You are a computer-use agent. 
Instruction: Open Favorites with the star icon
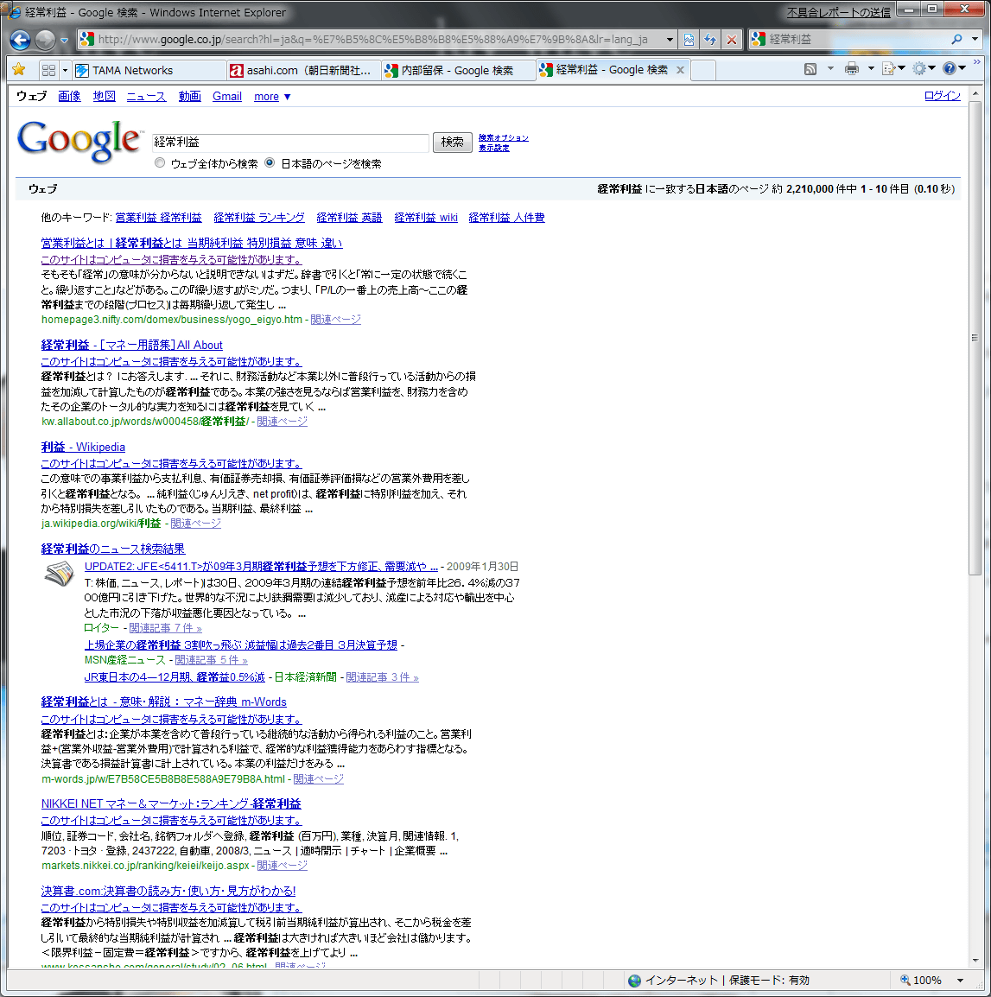click(19, 70)
